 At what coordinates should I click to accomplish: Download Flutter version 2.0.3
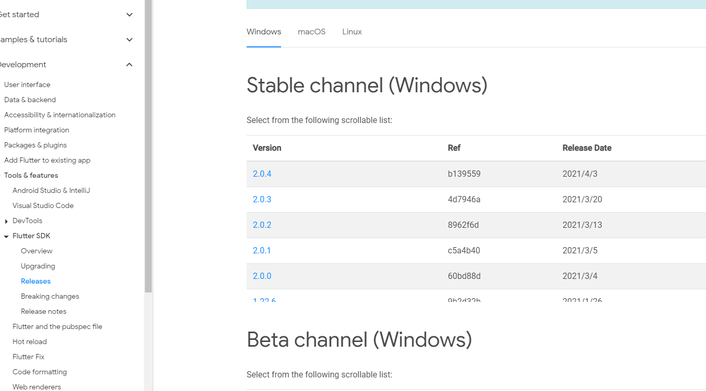[x=262, y=199]
